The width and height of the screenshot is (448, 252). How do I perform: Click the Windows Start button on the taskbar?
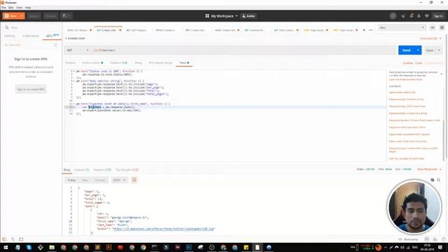coord(6,247)
